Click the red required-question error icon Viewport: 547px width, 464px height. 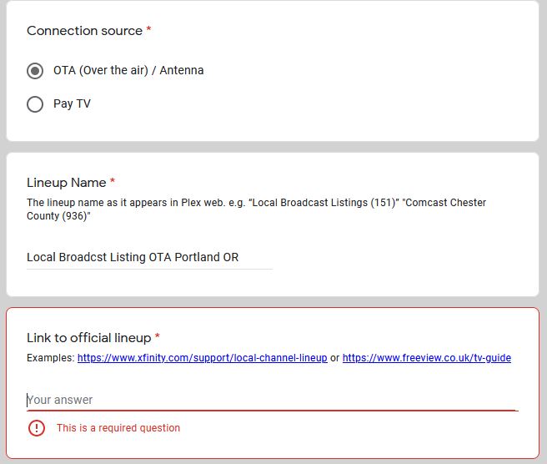tap(37, 428)
